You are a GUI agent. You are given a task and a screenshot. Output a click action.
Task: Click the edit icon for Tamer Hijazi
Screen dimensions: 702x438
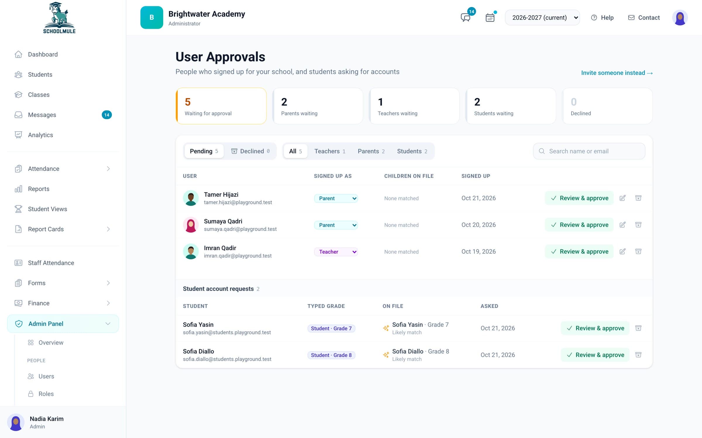click(622, 198)
